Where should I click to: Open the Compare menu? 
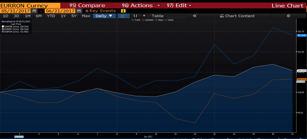click(x=87, y=5)
